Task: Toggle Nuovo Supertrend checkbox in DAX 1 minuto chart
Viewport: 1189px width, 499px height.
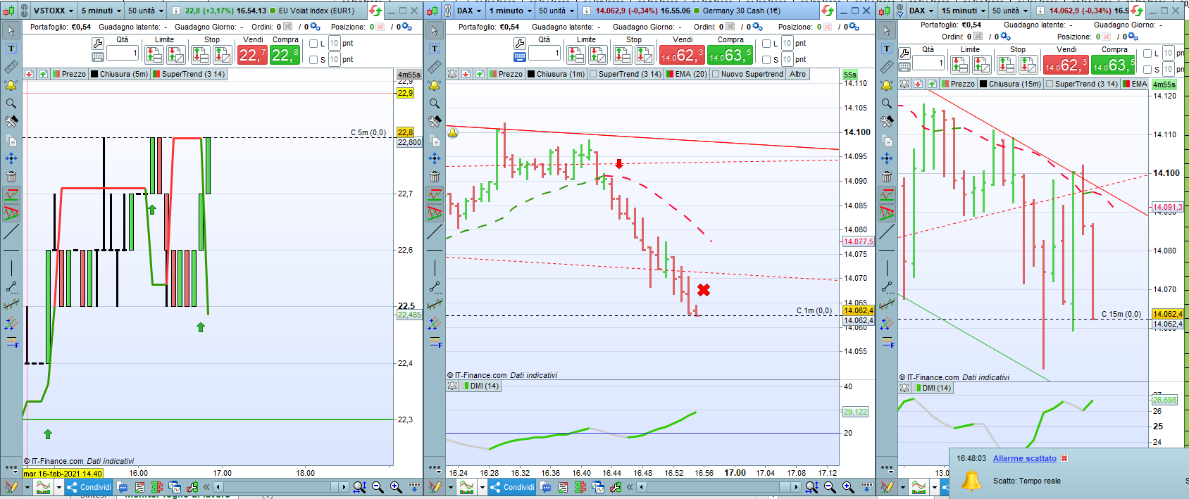Action: pos(716,74)
